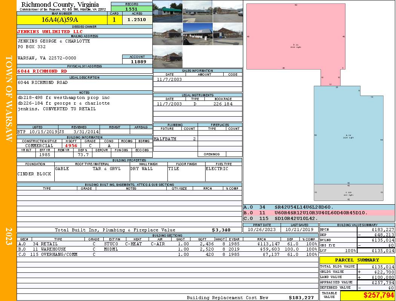Click the pink warehouse sketch section B.11
396x301 pixels.
point(296,36)
